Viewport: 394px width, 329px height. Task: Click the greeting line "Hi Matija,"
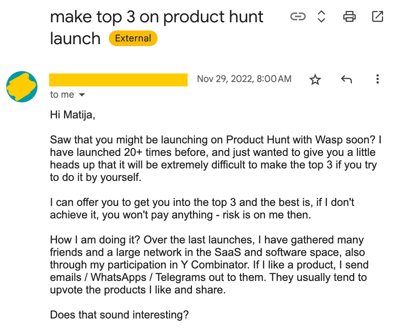pyautogui.click(x=72, y=115)
